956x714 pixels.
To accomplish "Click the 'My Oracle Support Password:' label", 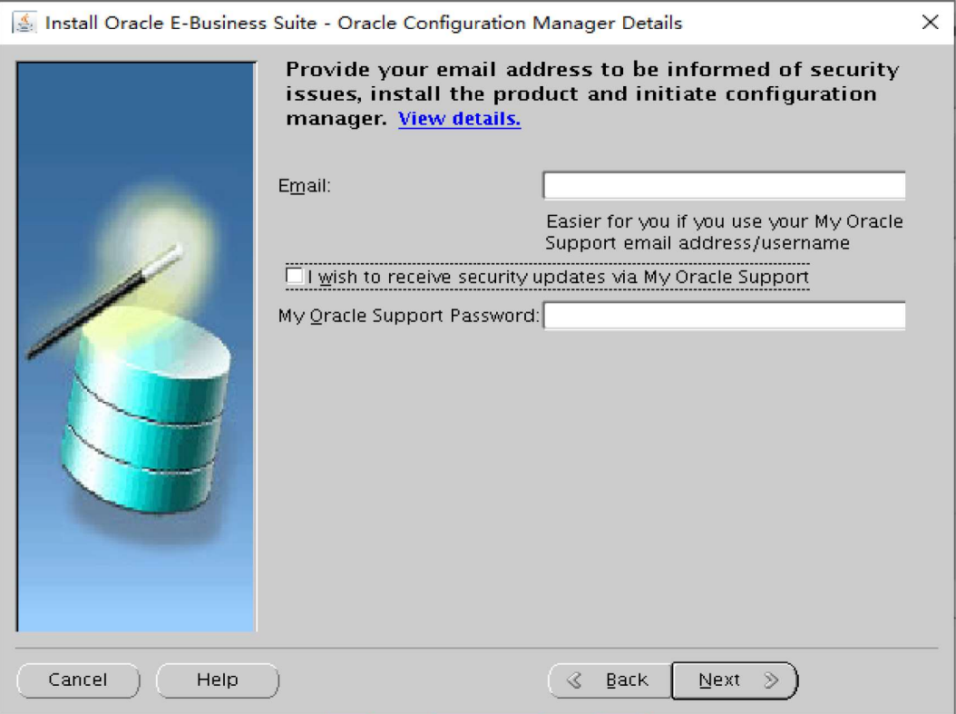I will [x=408, y=315].
